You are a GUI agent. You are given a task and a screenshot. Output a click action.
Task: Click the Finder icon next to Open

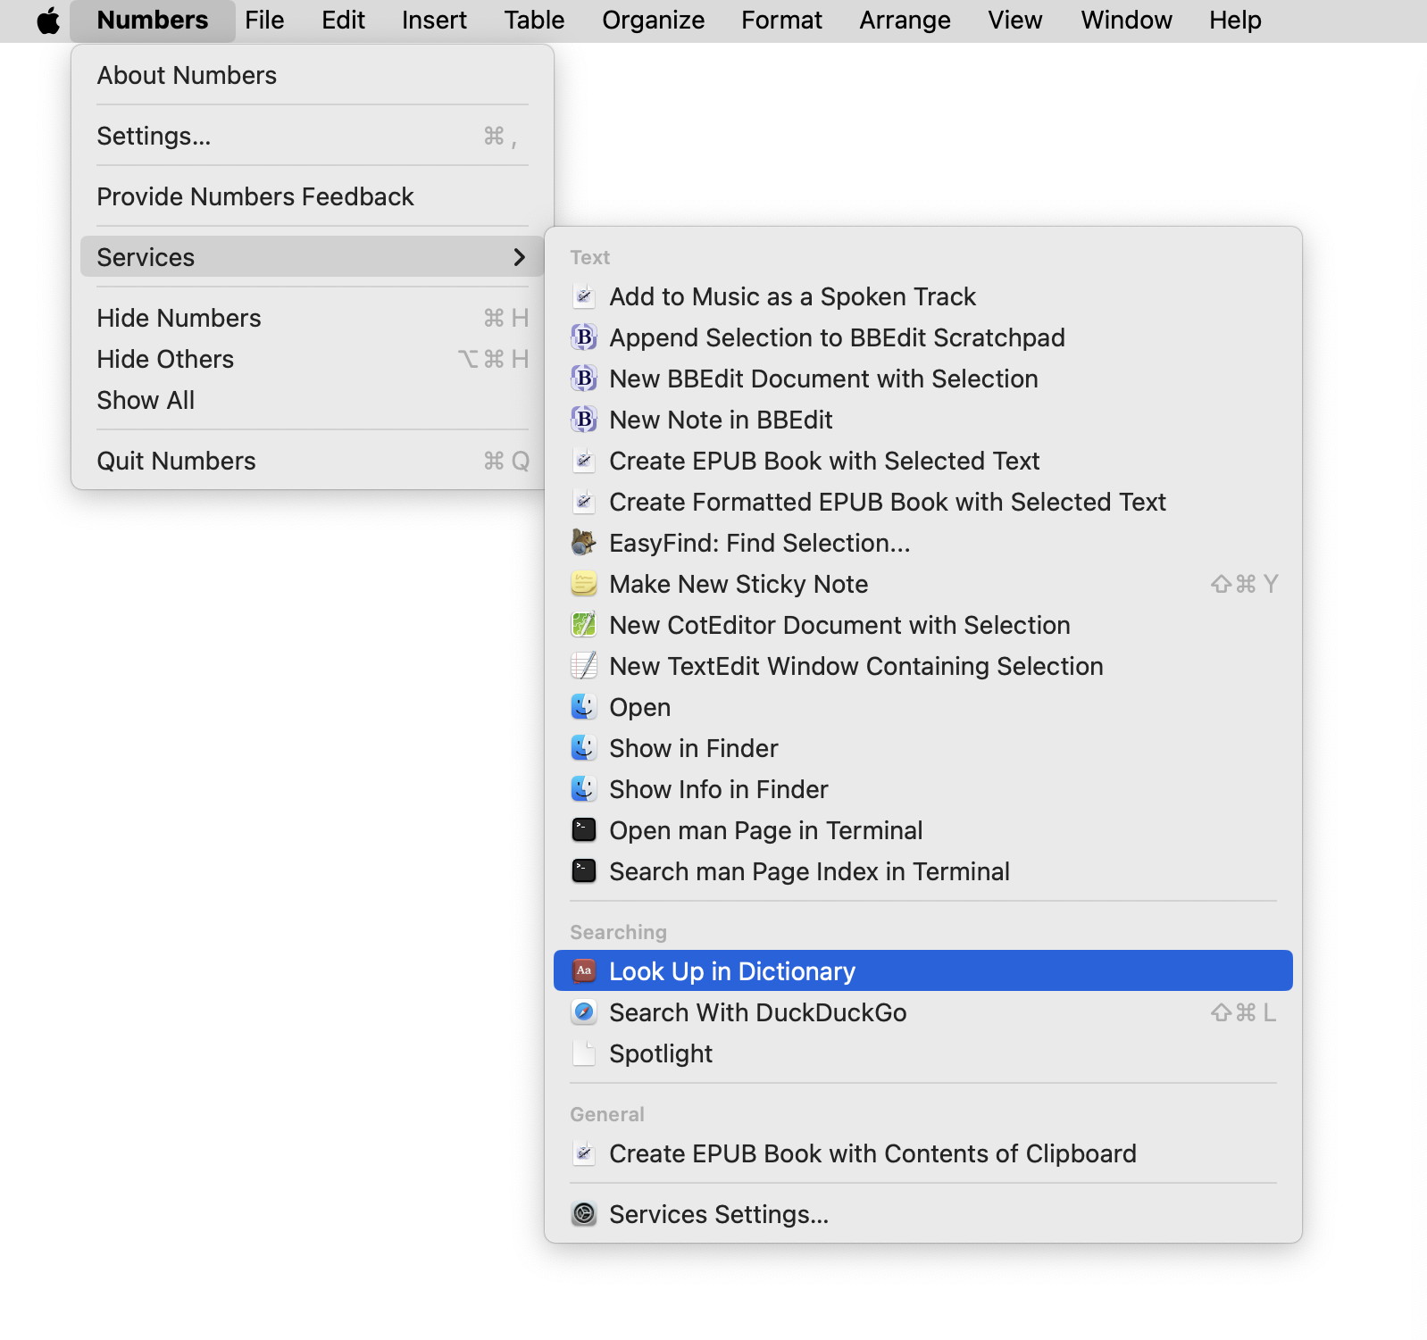[x=584, y=707]
